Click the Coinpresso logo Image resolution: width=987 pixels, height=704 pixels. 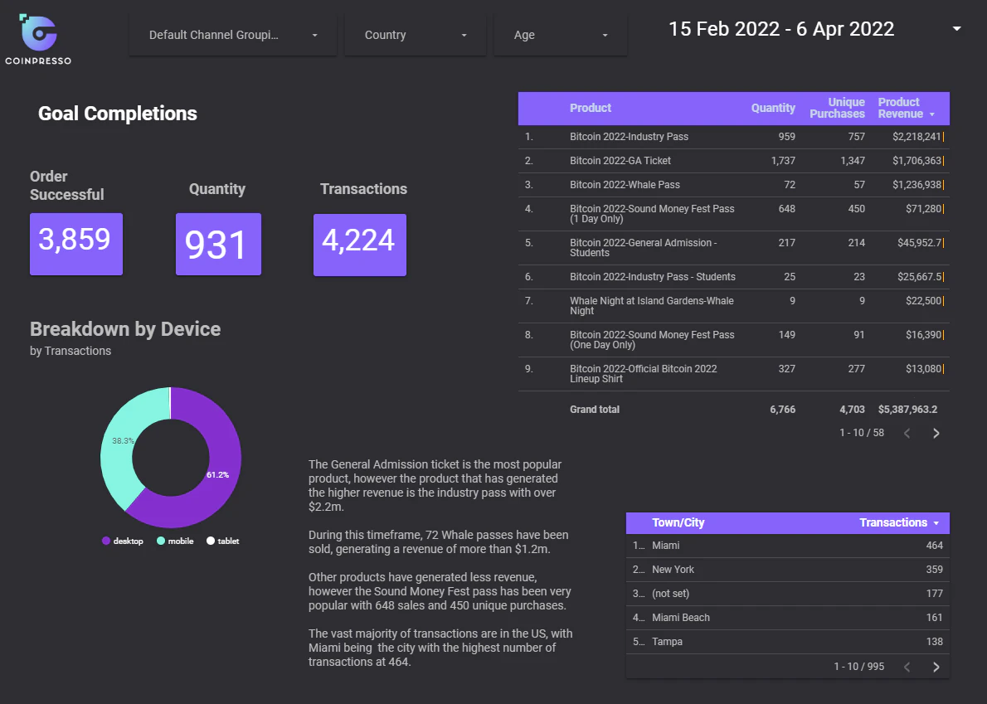pos(38,39)
